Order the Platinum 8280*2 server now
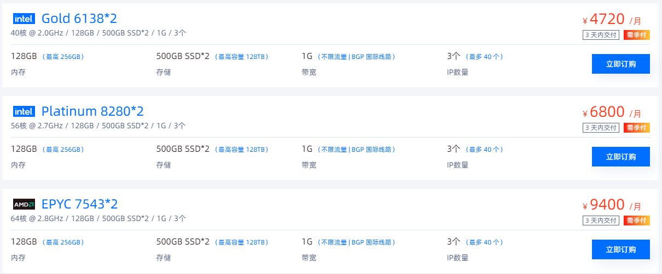 (621, 157)
